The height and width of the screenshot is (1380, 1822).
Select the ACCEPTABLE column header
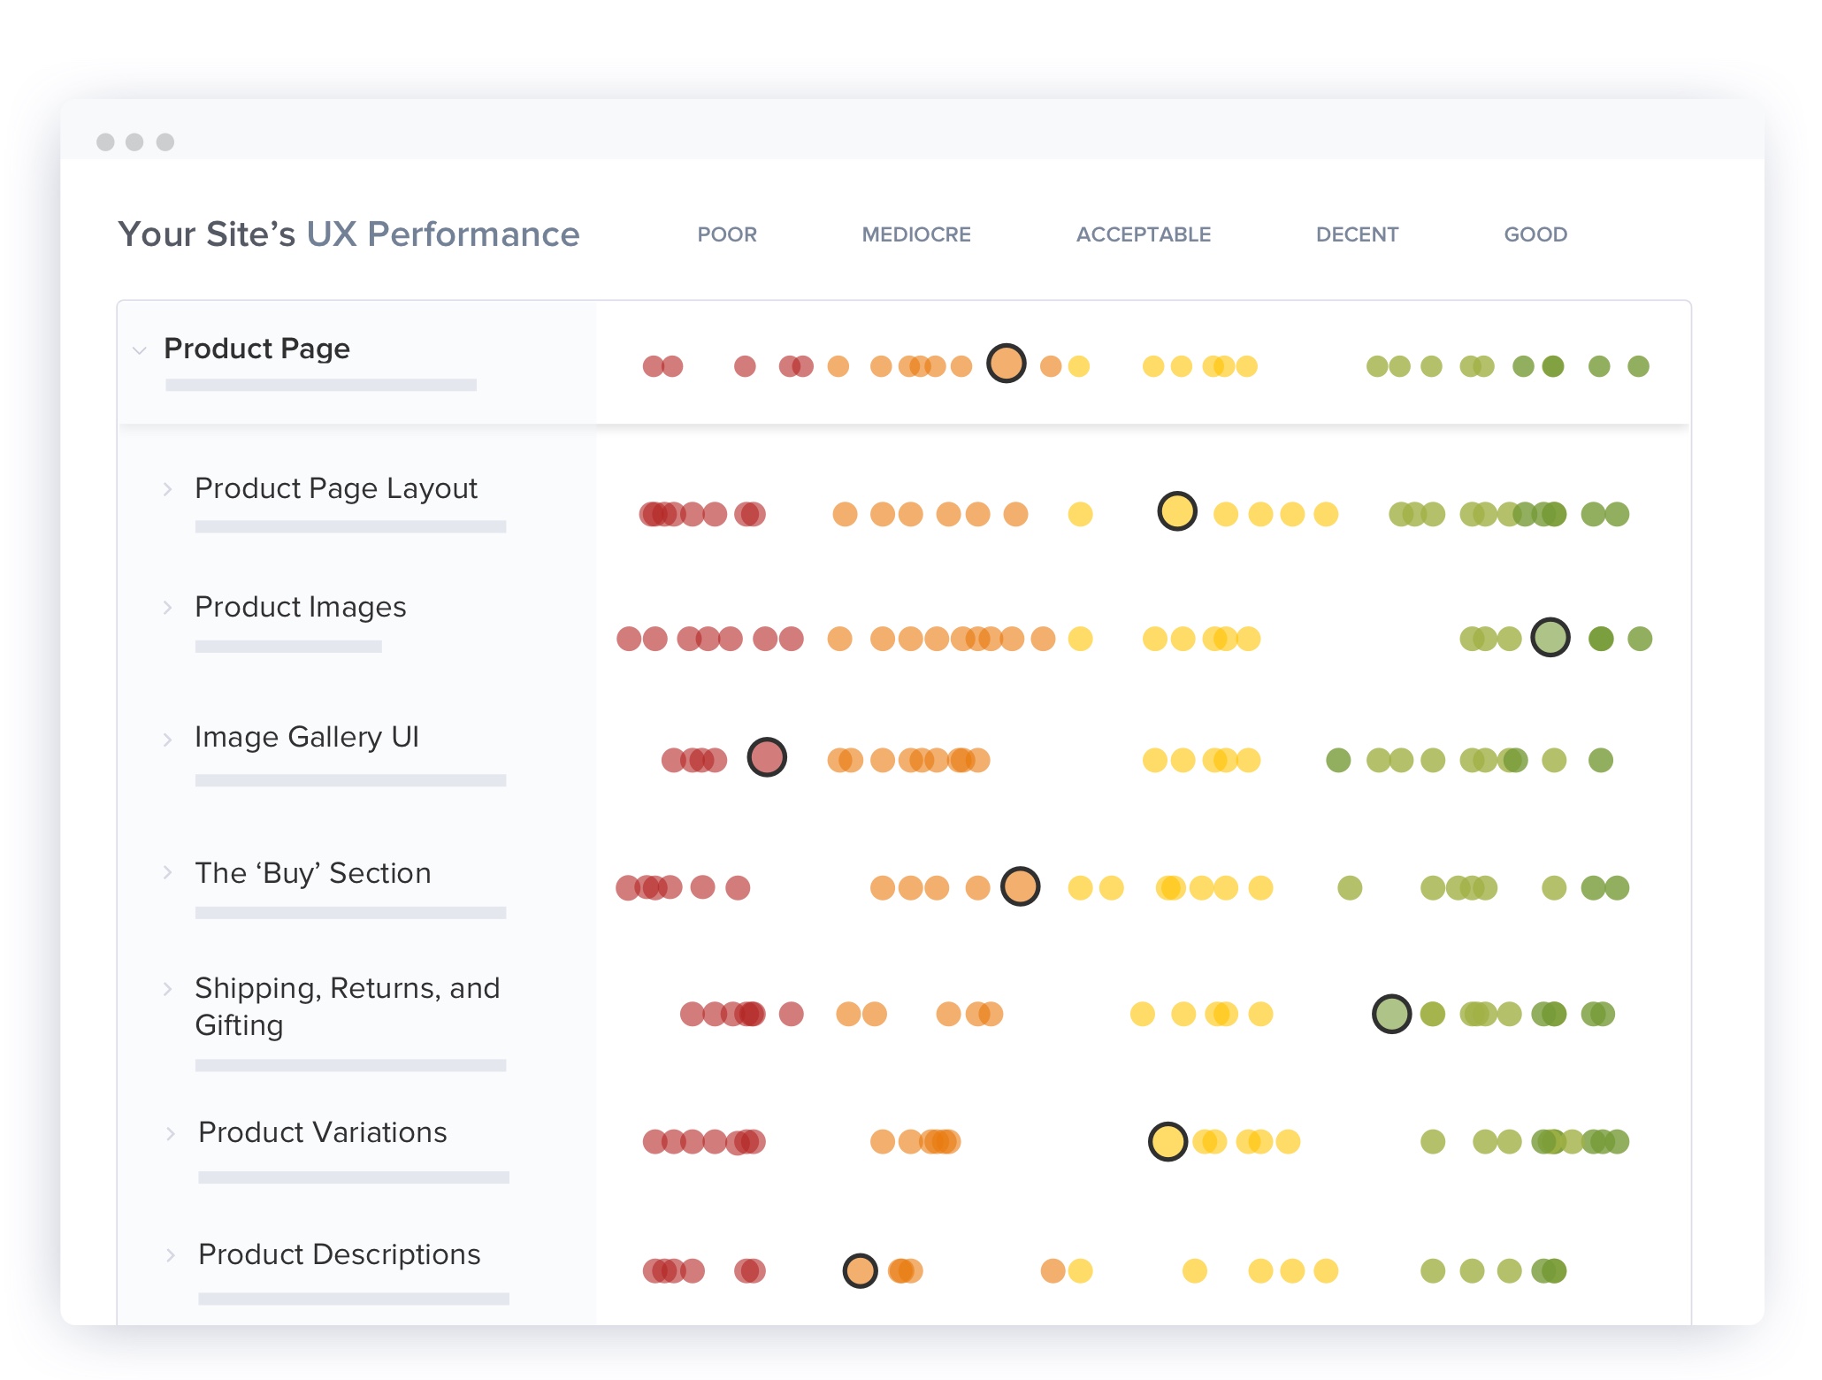1143,234
